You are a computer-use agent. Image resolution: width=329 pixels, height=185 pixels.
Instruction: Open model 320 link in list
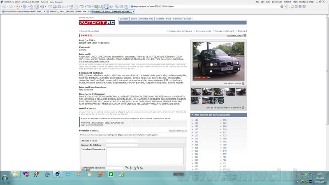[196, 151]
